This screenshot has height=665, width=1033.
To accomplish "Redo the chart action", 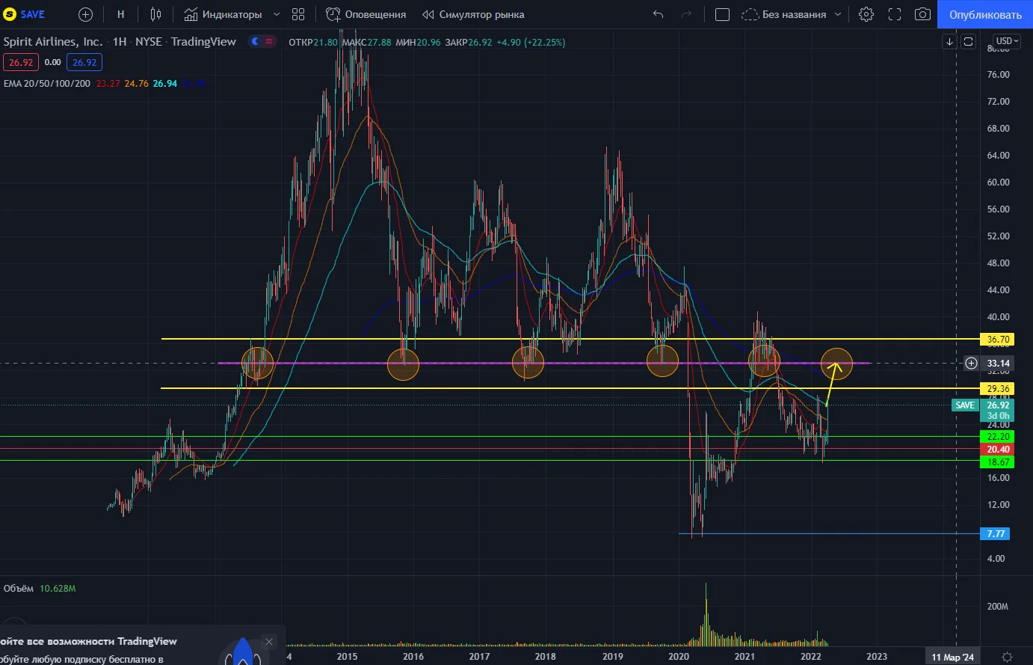I will pos(687,14).
